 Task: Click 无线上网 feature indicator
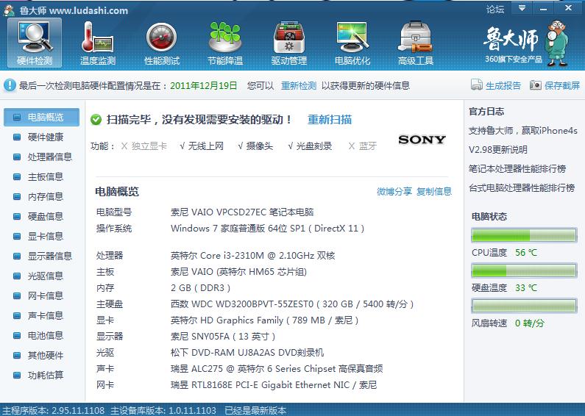[x=202, y=146]
